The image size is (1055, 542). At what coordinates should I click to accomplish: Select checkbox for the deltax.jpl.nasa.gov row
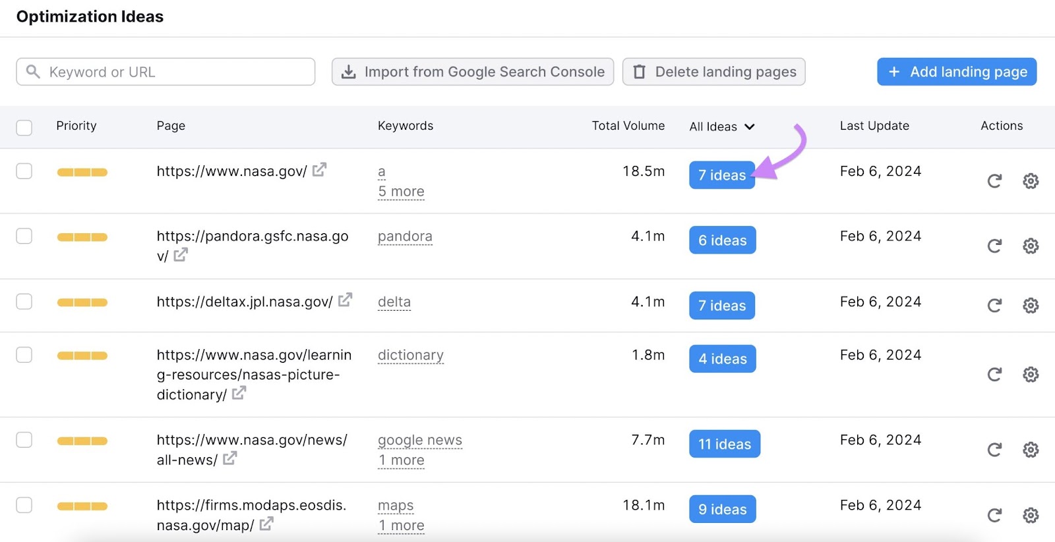tap(24, 302)
